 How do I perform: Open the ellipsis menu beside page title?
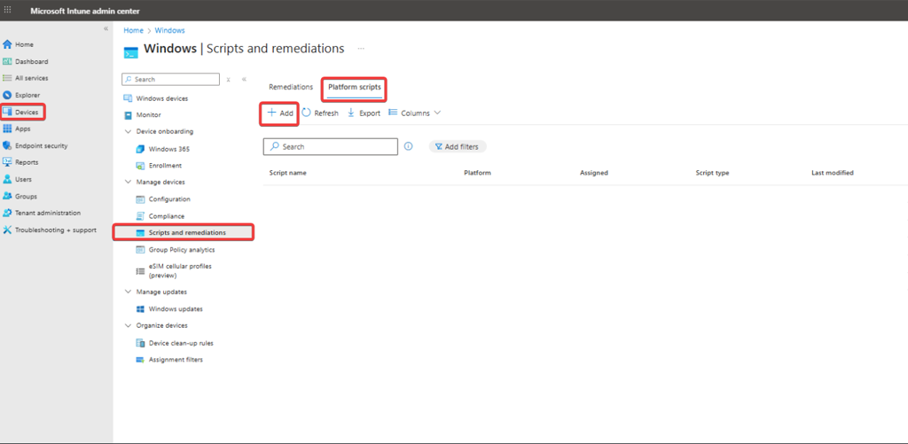tap(361, 49)
